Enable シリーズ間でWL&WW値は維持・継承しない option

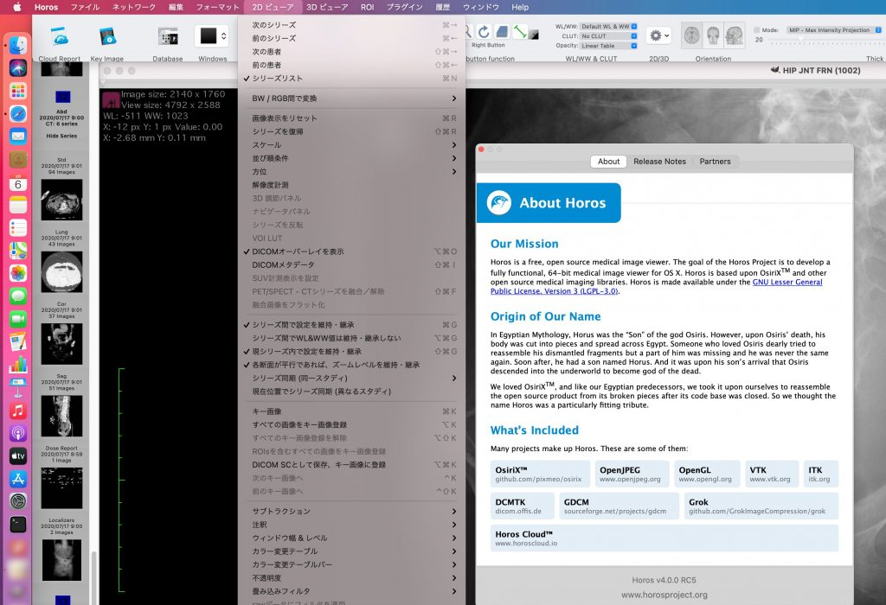tap(351, 339)
